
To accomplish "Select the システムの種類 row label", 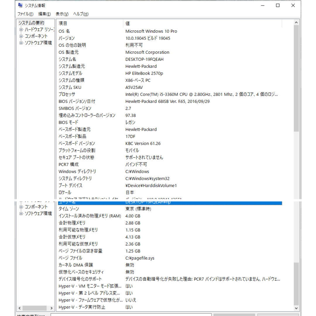I will click(71, 80).
